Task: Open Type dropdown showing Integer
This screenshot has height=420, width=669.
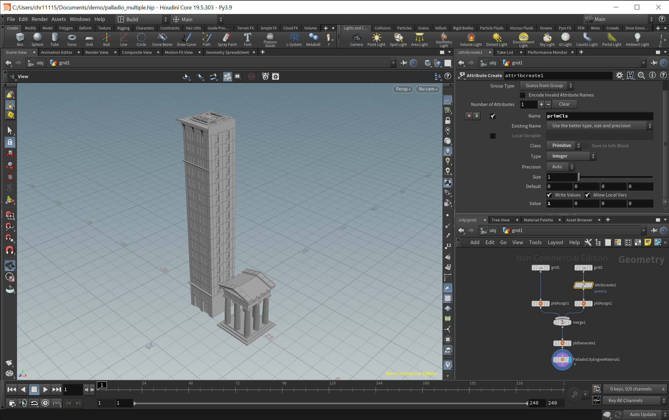Action: click(571, 156)
